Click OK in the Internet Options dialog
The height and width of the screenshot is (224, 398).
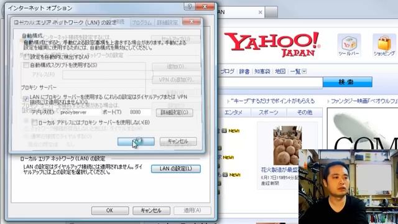coord(110,210)
